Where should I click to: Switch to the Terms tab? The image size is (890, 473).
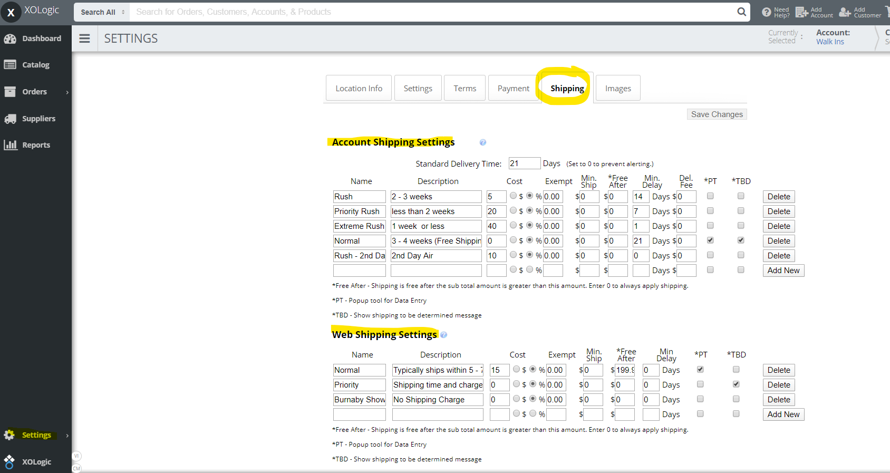tap(465, 88)
